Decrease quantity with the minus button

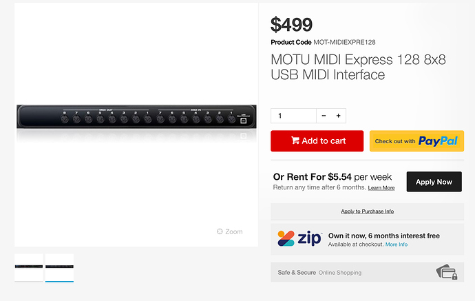tap(324, 116)
